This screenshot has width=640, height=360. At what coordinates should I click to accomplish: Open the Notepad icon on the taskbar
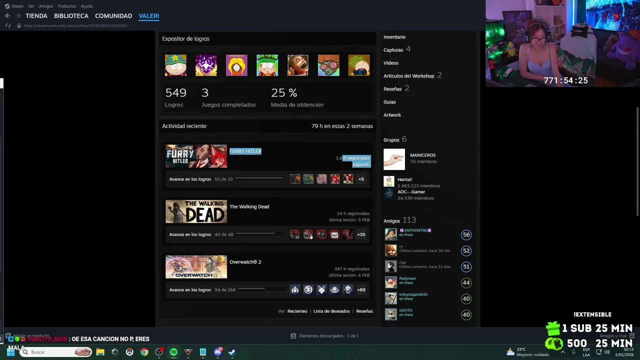(203, 352)
